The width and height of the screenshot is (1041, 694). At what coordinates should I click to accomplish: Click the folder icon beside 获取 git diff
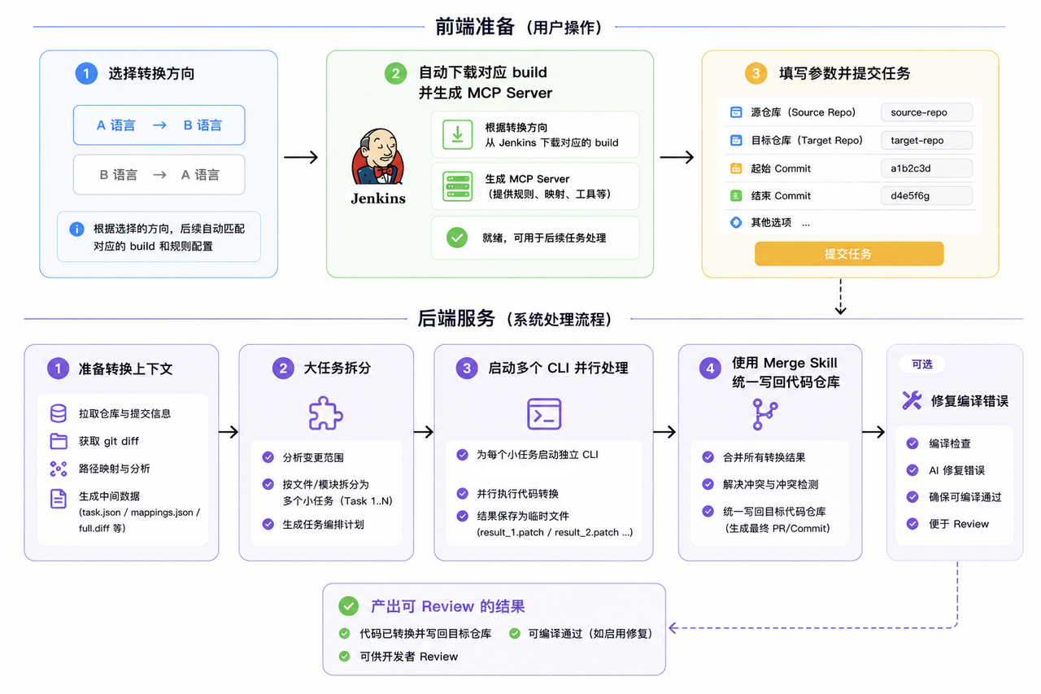[x=58, y=441]
